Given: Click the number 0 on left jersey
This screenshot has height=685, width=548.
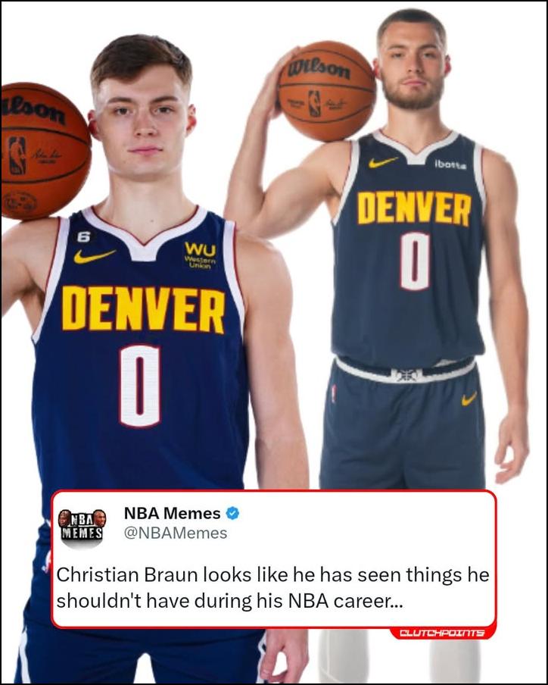Looking at the screenshot, I should [x=140, y=386].
